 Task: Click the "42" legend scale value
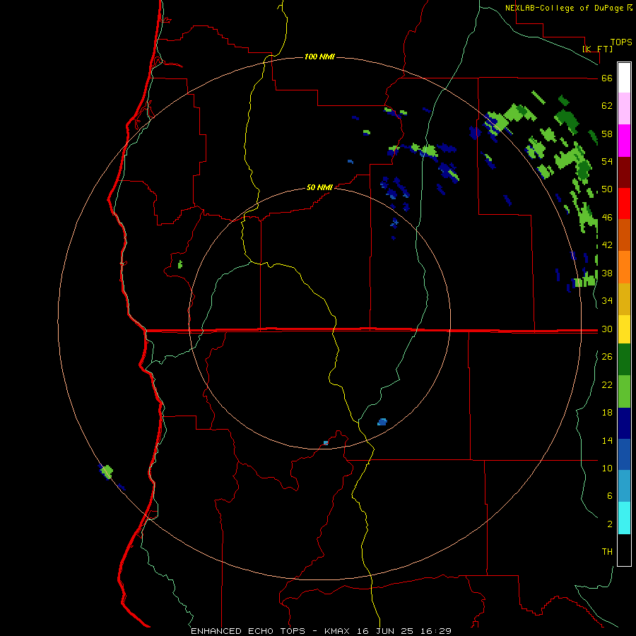click(607, 245)
